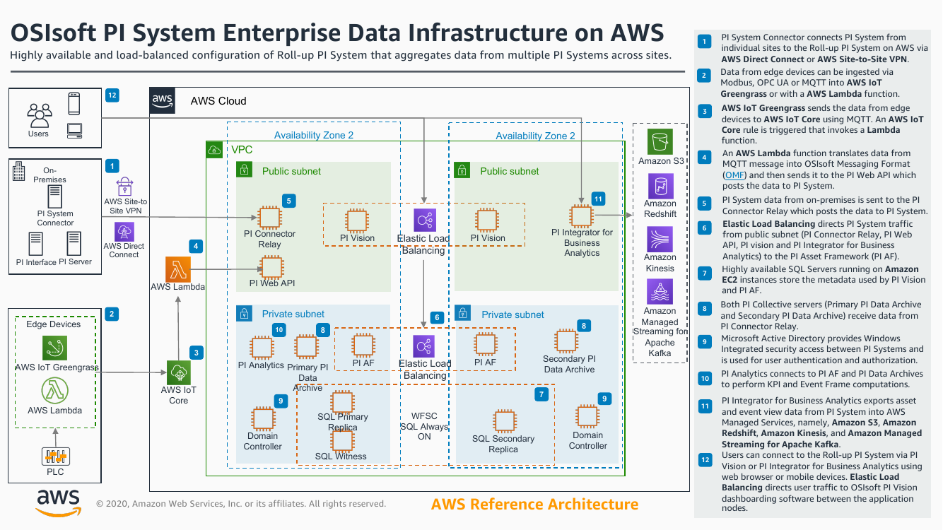Viewport: 943px width, 530px height.
Task: Click the PI Server server icon
Action: (74, 244)
